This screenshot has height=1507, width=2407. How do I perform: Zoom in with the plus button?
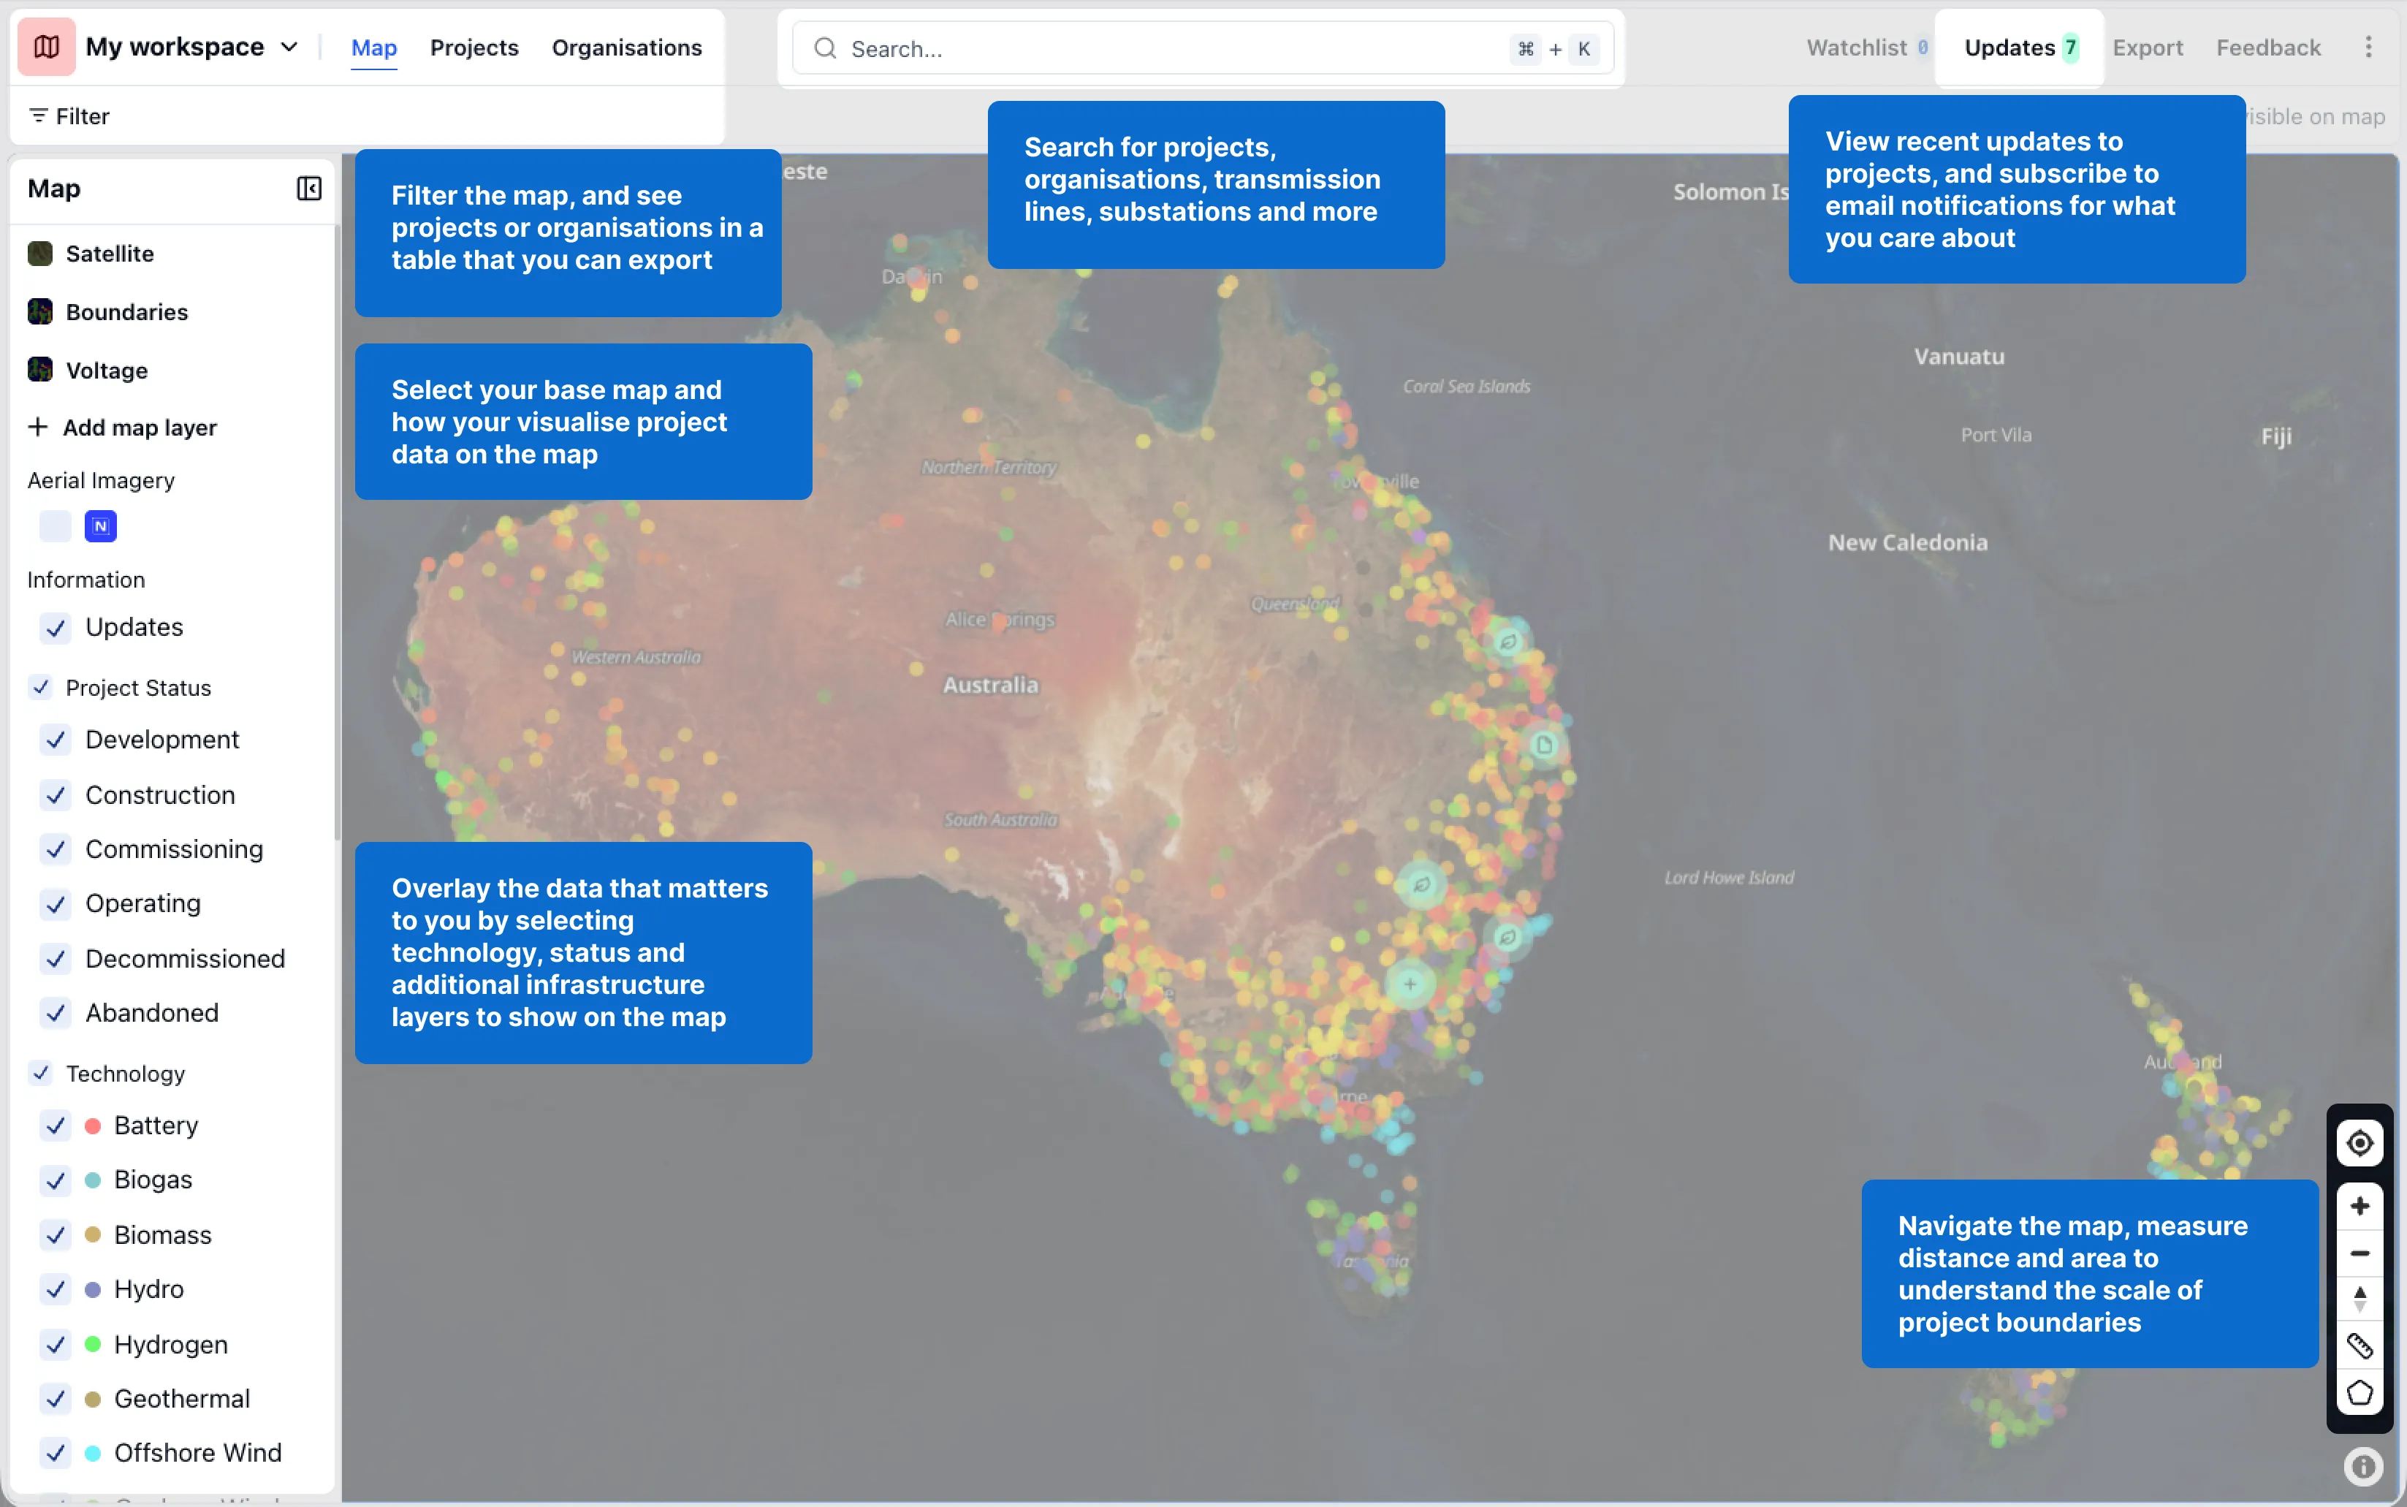point(2360,1207)
